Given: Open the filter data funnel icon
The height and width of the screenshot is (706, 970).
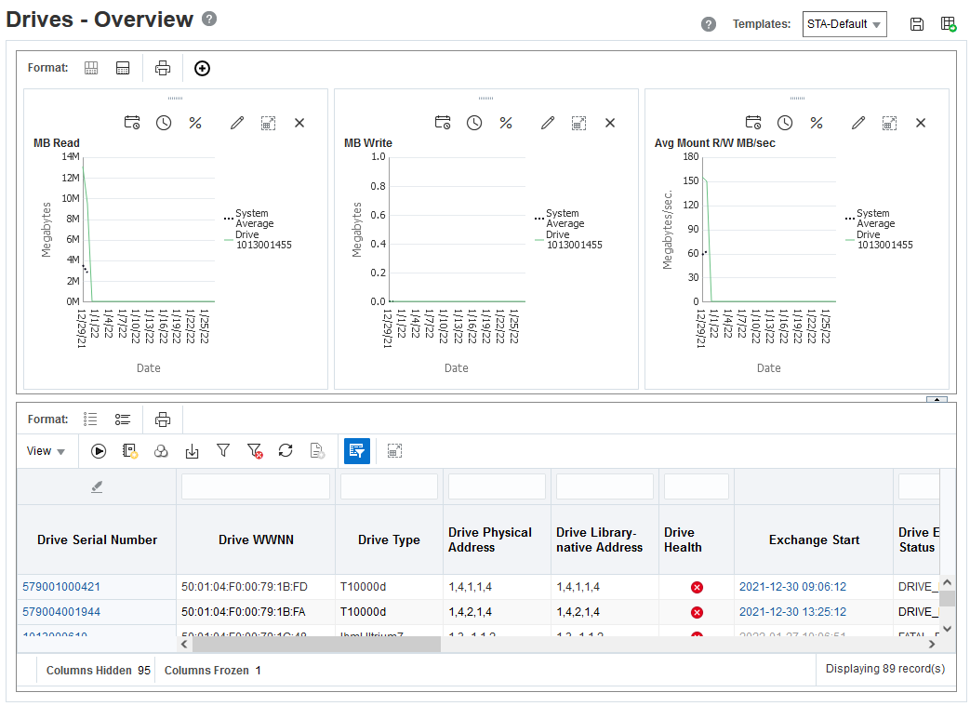Looking at the screenshot, I should (223, 450).
